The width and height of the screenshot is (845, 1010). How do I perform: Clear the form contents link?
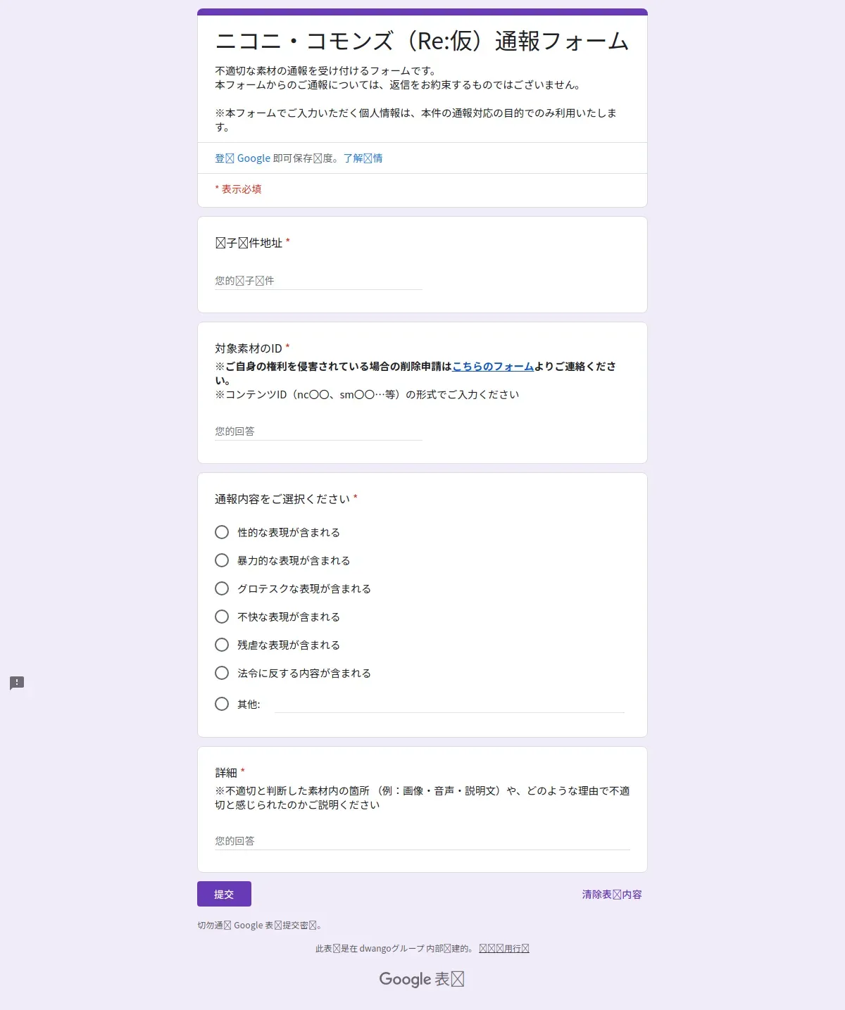[x=612, y=894]
